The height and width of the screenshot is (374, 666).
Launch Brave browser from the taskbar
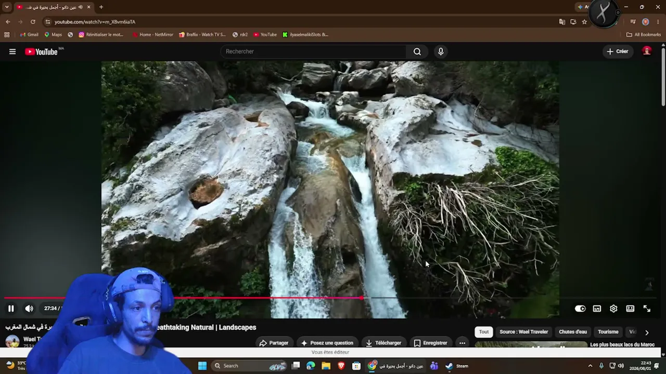pyautogui.click(x=341, y=366)
